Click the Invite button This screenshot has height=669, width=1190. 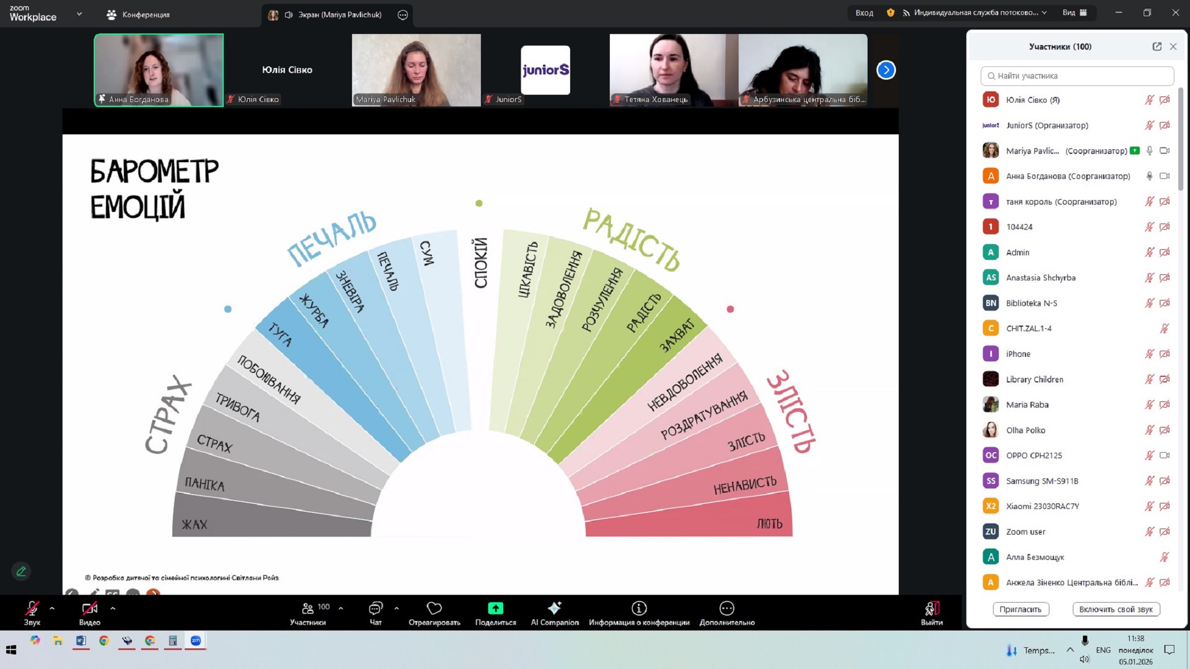[1020, 609]
